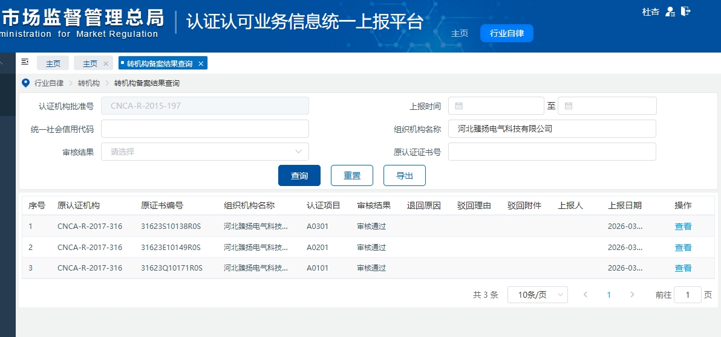Go to the next results page arrow
Screen dimensions: 721x337
point(632,295)
